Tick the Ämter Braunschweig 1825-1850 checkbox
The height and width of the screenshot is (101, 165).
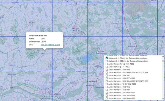click(x=107, y=64)
